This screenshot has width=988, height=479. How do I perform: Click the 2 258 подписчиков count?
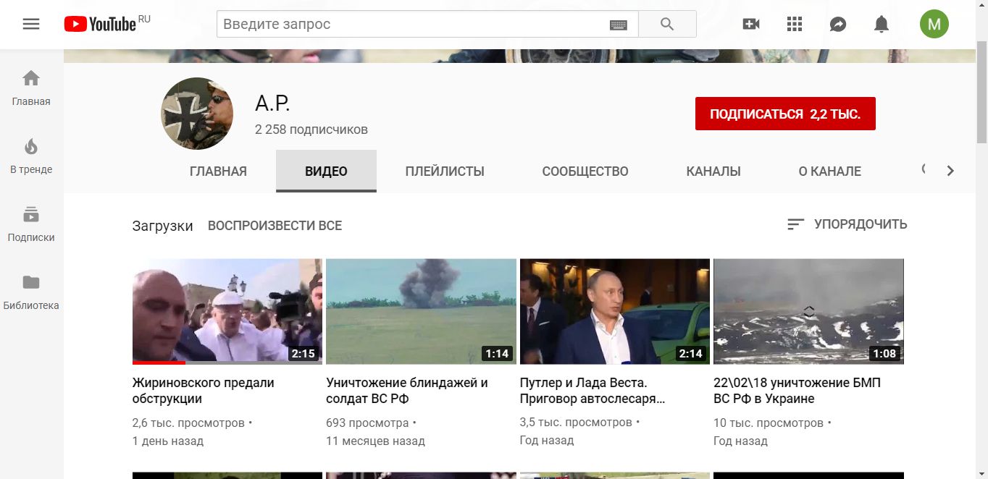tap(311, 130)
